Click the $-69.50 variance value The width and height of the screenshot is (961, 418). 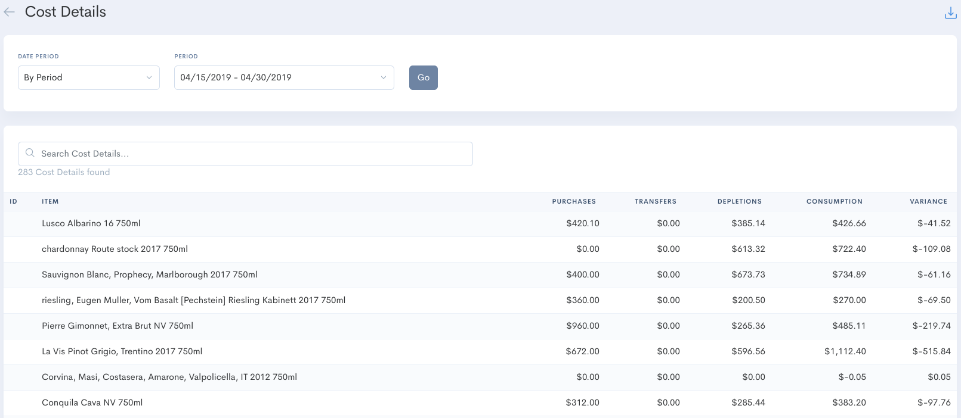click(934, 300)
